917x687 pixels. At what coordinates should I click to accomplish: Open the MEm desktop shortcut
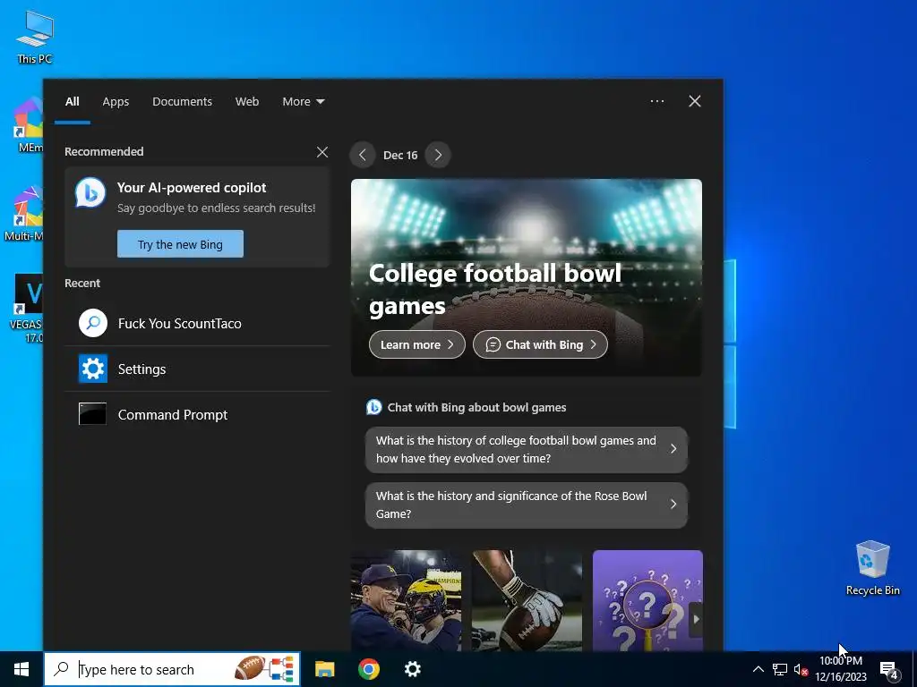pos(29,125)
